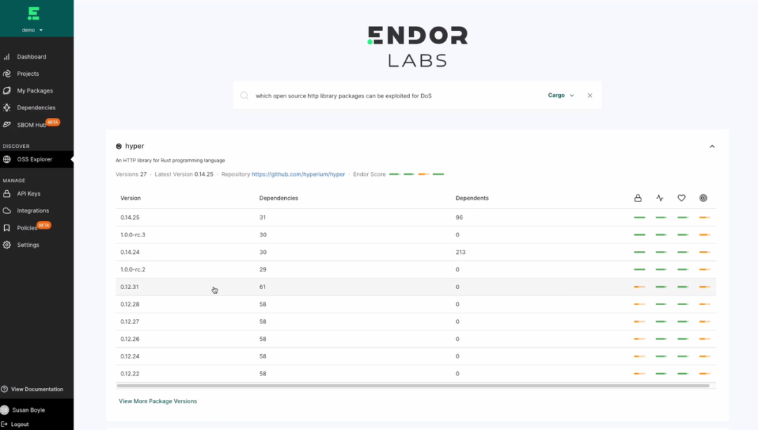Click the Version column header

pyautogui.click(x=131, y=198)
